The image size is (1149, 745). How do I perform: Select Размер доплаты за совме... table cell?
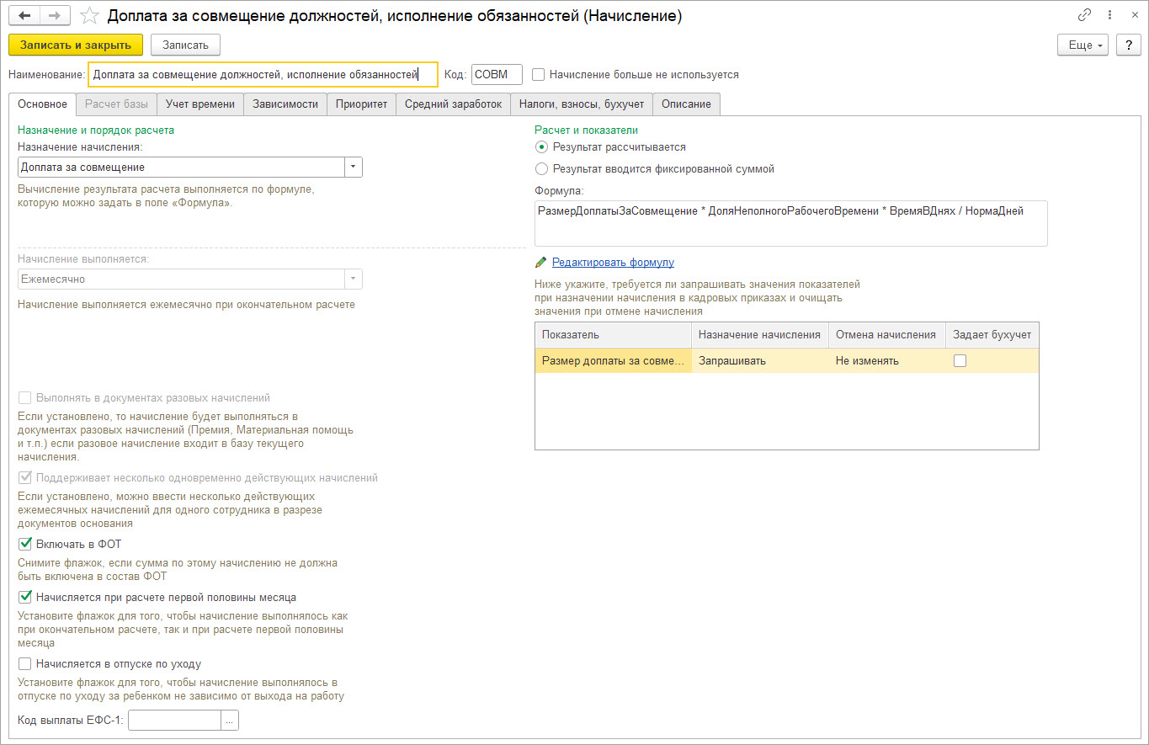click(x=613, y=360)
